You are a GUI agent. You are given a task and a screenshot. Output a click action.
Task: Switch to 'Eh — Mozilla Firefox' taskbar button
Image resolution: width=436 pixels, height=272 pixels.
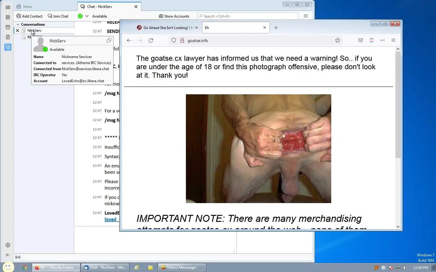[x=56, y=267]
